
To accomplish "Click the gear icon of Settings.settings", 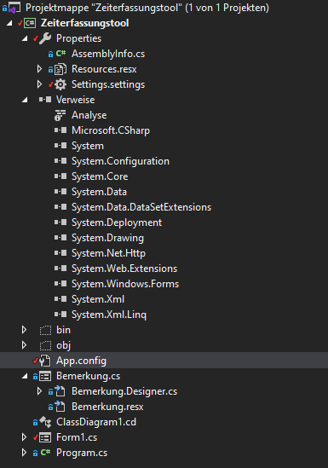I will (60, 84).
